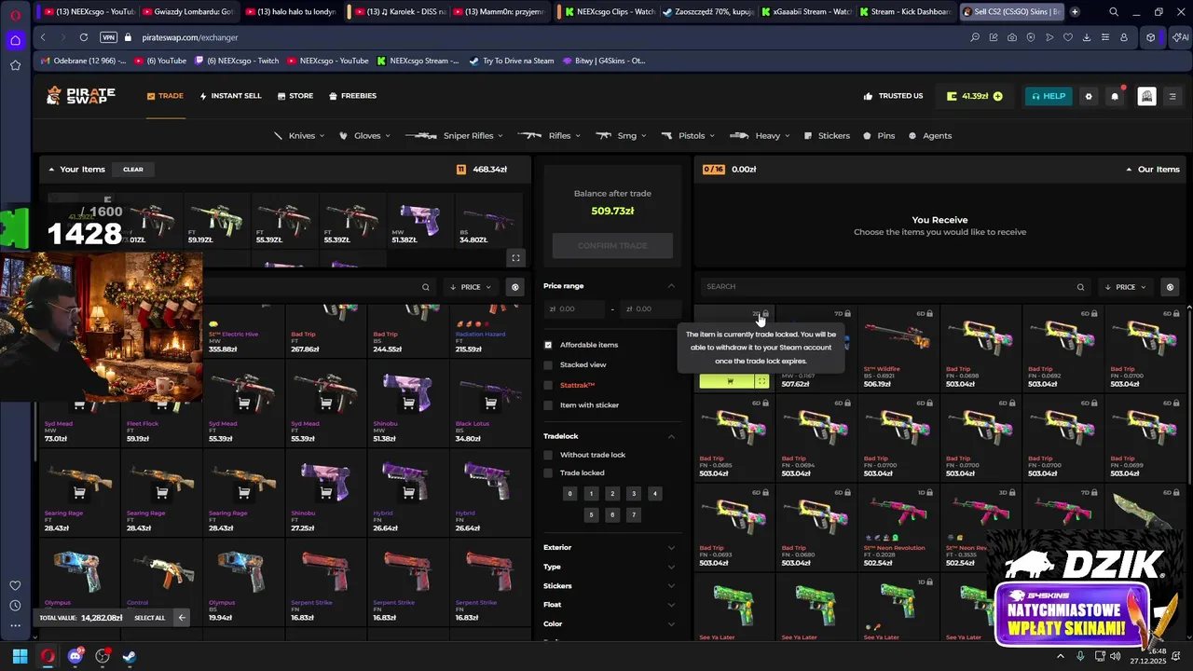Check Trade locked filter

click(x=548, y=473)
